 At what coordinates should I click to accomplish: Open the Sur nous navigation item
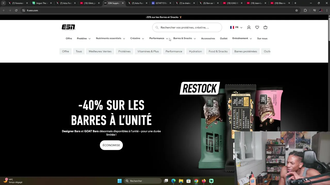tap(262, 39)
